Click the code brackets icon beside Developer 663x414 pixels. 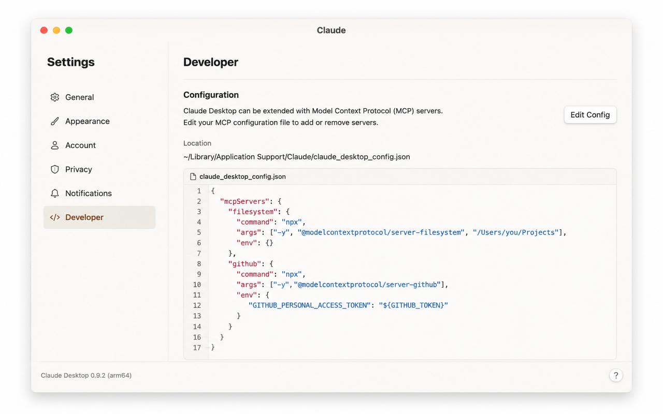point(55,217)
